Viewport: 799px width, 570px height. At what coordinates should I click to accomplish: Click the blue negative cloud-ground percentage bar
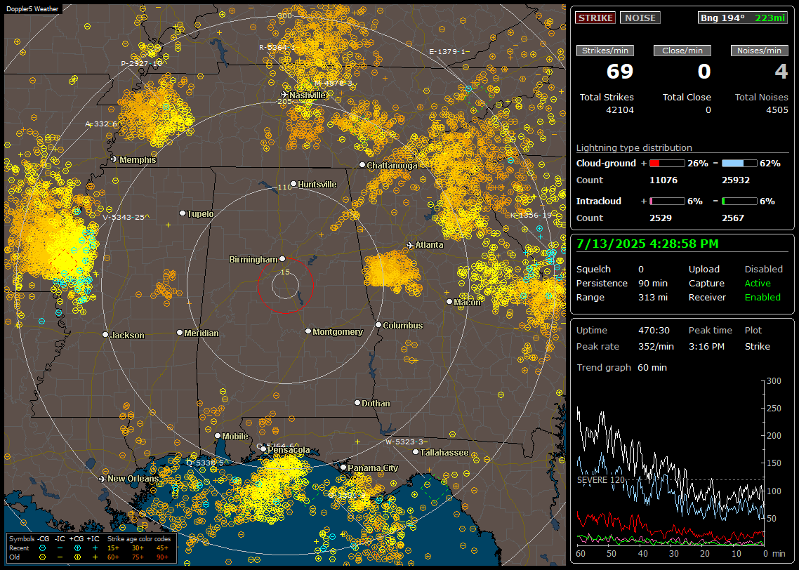pos(739,164)
